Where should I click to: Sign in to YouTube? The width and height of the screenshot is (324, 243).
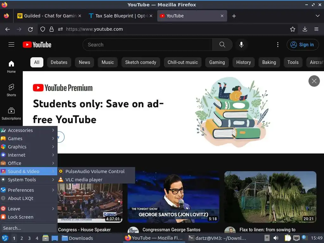[303, 45]
